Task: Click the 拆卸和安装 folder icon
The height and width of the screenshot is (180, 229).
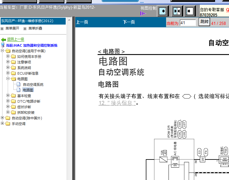Action: (13, 112)
